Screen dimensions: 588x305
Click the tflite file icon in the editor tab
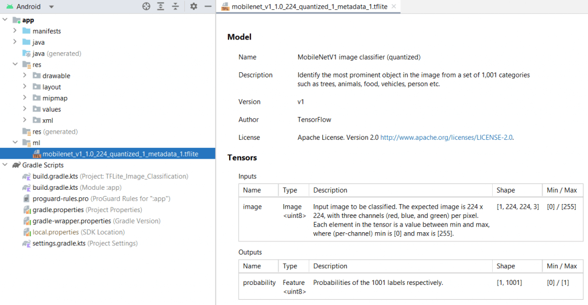click(224, 7)
